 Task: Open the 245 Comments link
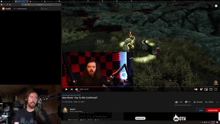(73, 120)
